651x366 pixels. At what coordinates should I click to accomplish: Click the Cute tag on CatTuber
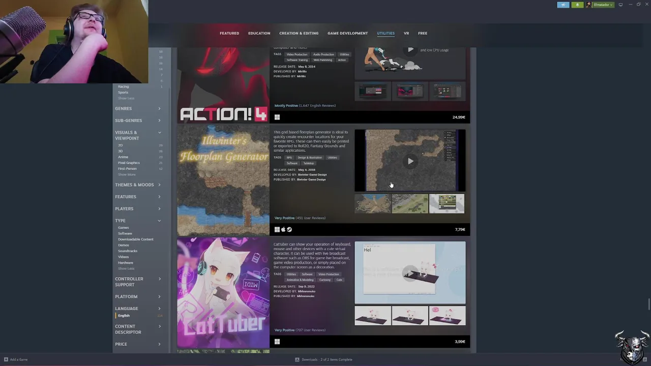coord(339,280)
